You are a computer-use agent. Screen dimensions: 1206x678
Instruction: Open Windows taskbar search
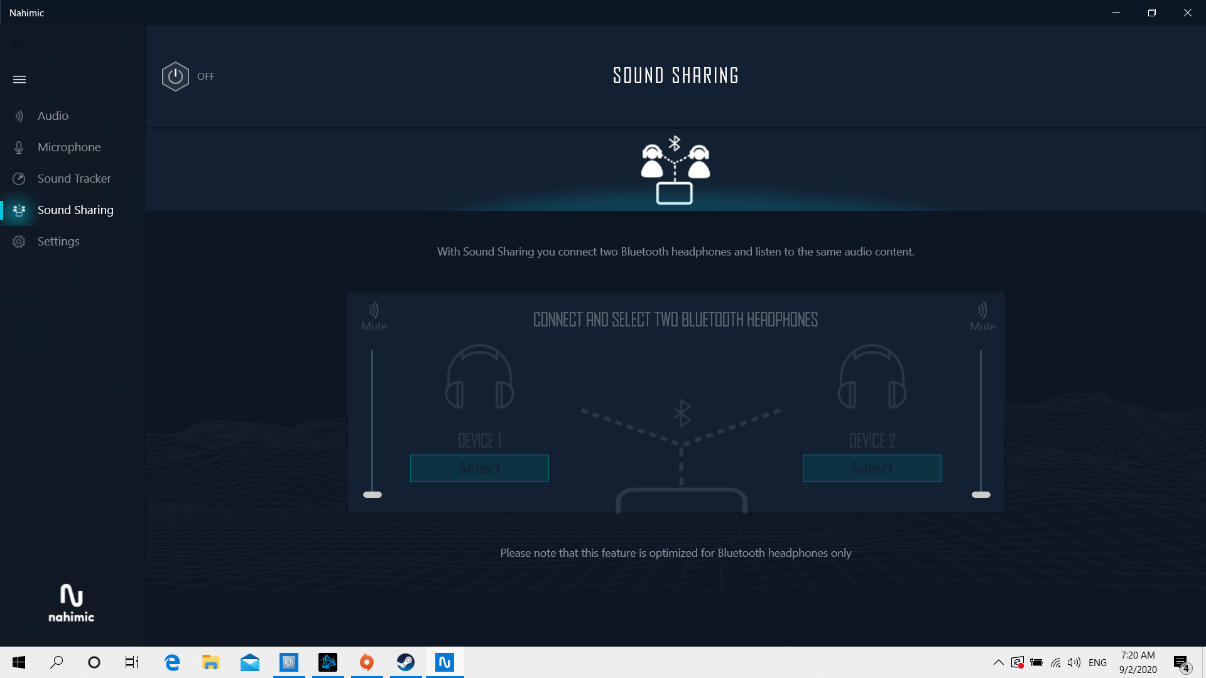(x=57, y=662)
